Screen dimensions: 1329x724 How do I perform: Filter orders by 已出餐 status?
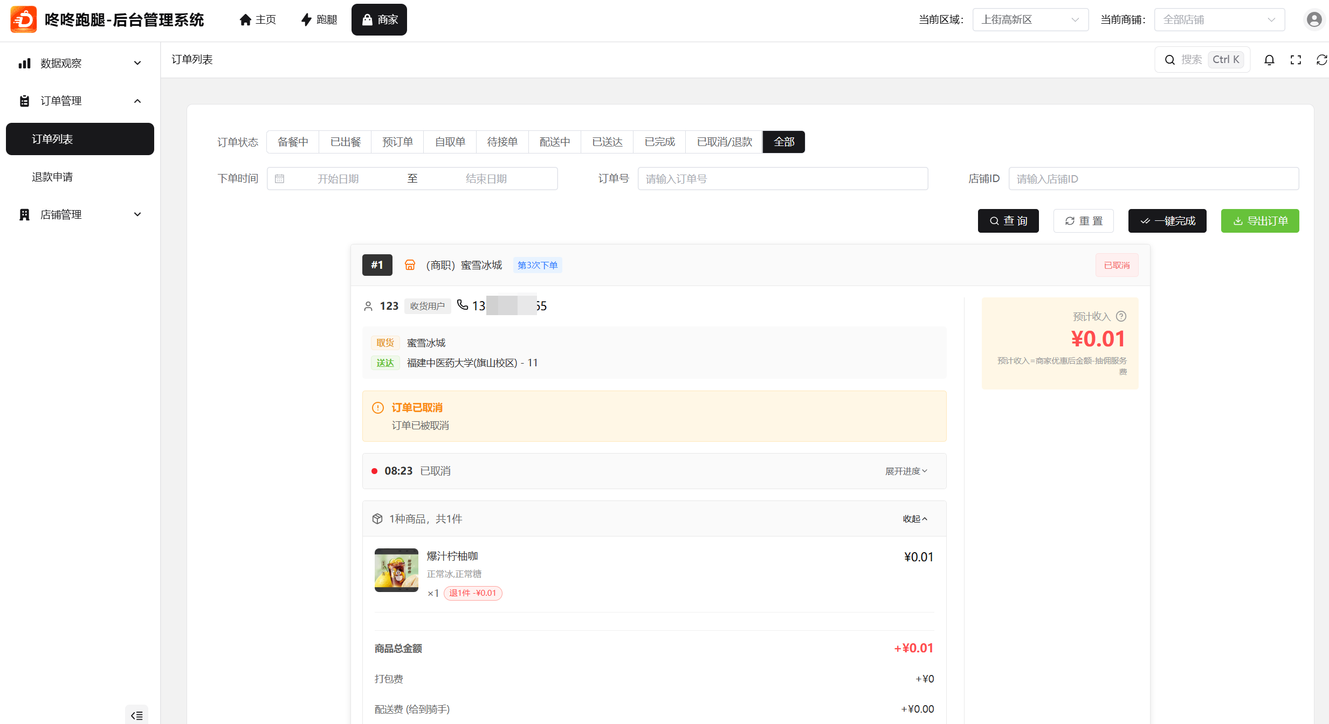tap(345, 142)
